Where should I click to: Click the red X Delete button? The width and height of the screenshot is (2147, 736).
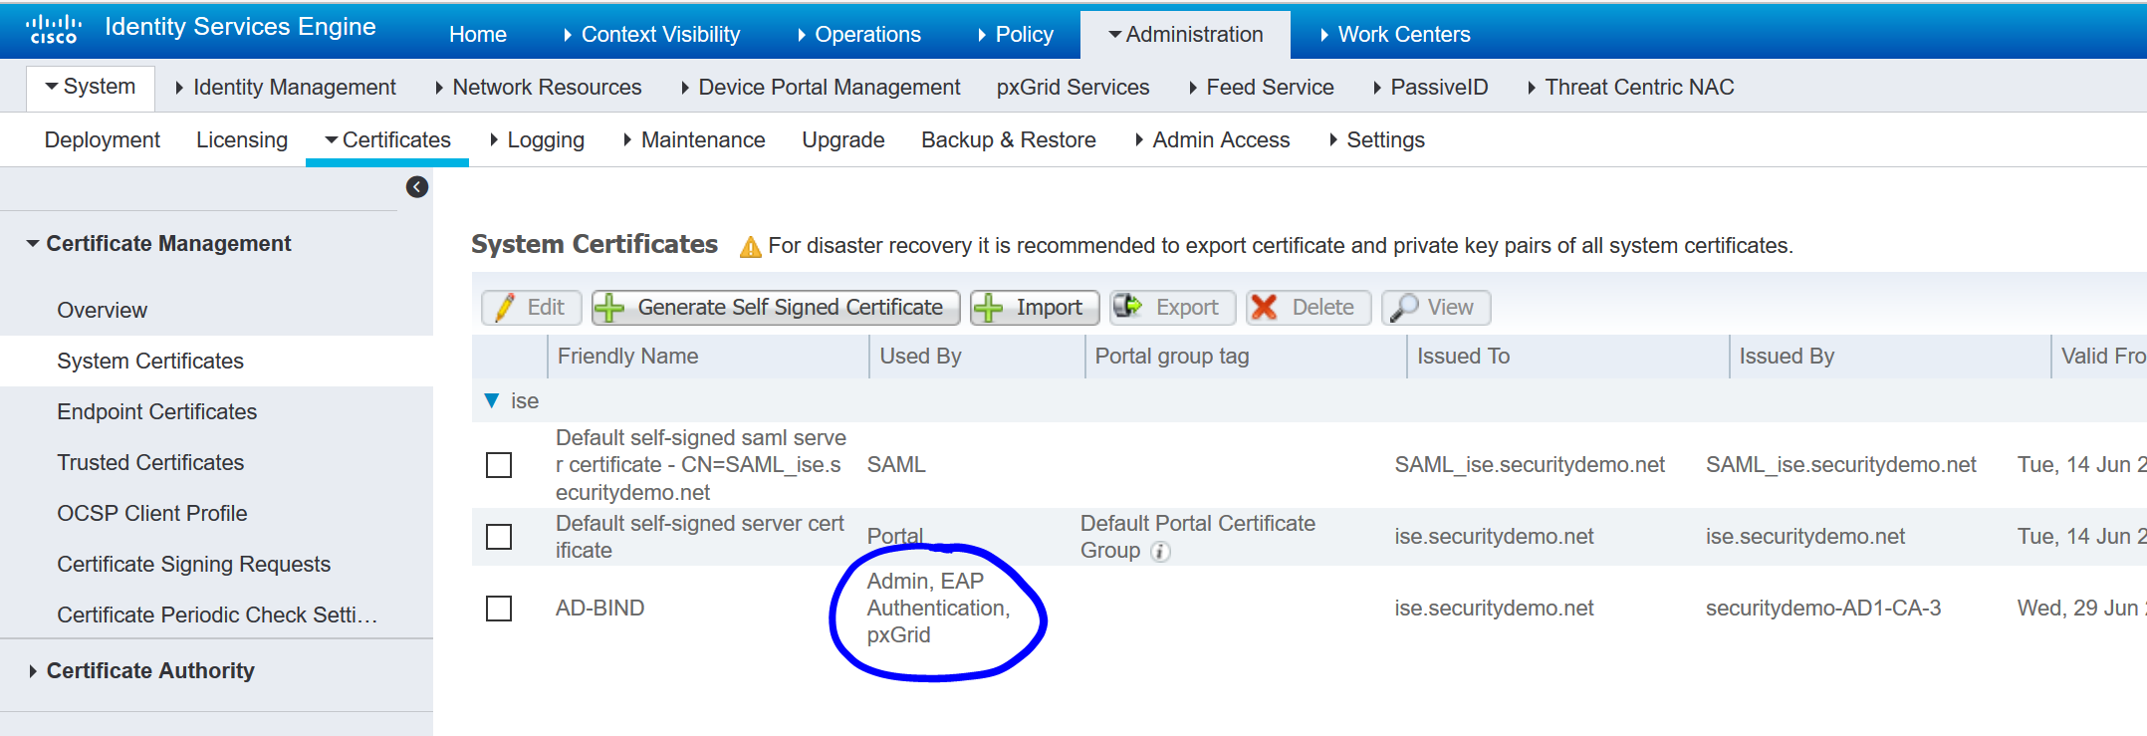coord(1308,308)
